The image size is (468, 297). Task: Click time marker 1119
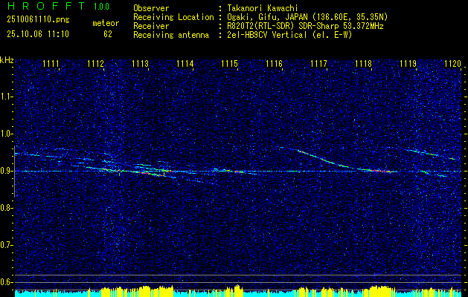coord(408,64)
